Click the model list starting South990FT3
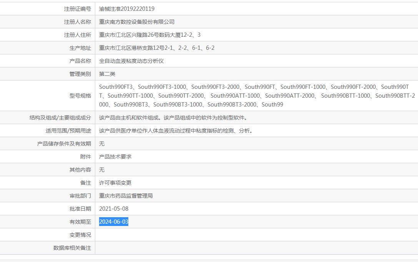418x262 pixels. tap(257, 96)
